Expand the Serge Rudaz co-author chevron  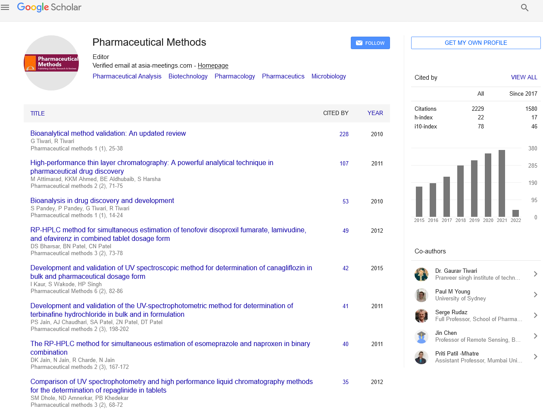click(535, 315)
